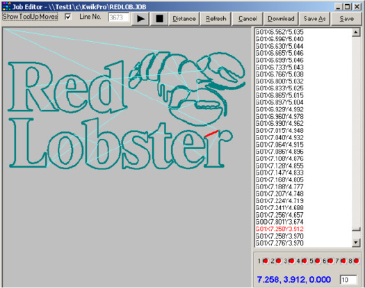The height and width of the screenshot is (288, 365).
Task: Click red indicator light number 8
Action: tap(357, 261)
